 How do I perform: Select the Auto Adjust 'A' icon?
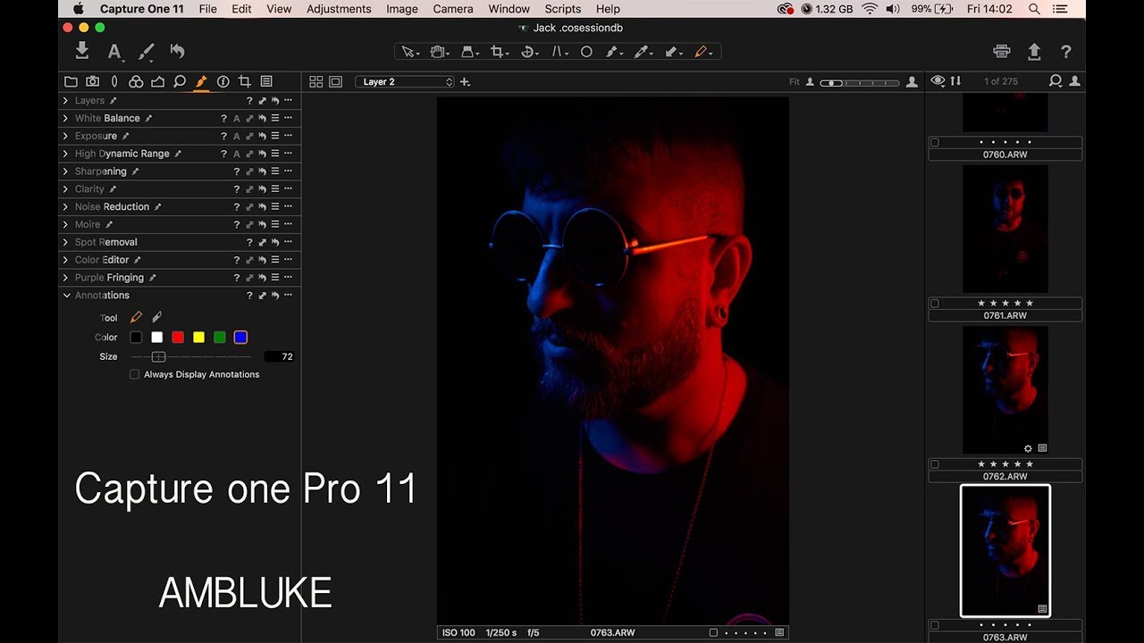pyautogui.click(x=114, y=52)
